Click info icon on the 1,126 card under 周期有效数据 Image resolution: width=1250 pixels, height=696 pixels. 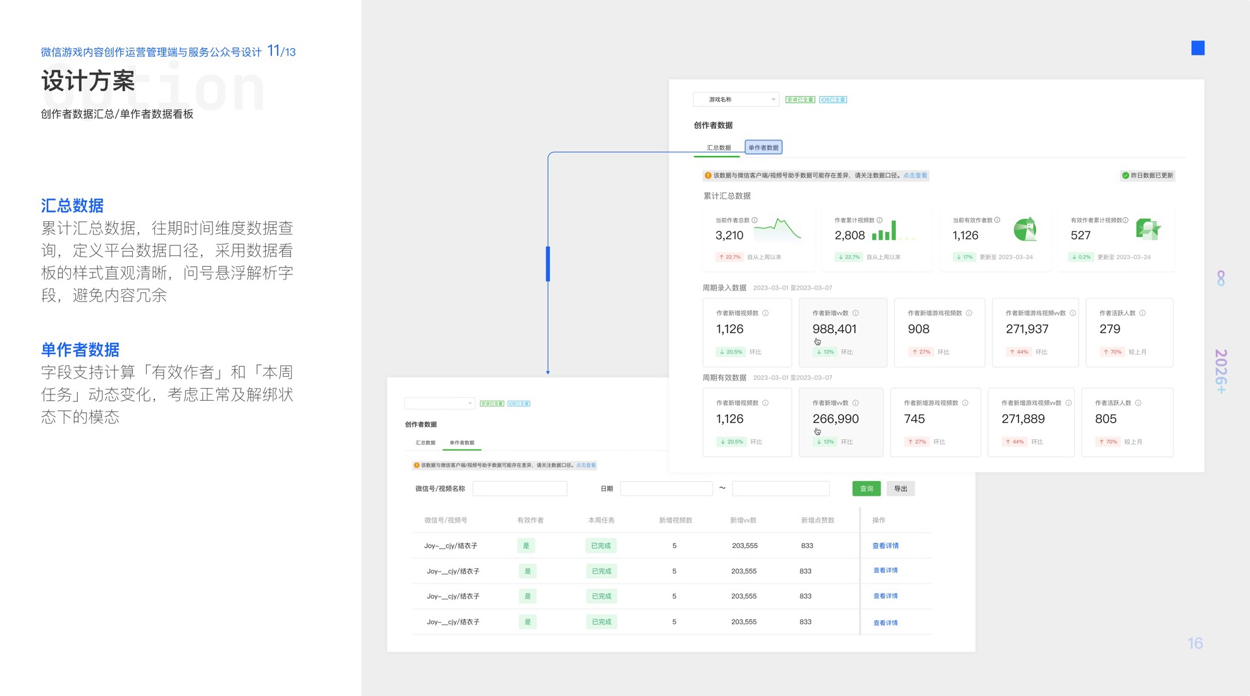point(765,403)
